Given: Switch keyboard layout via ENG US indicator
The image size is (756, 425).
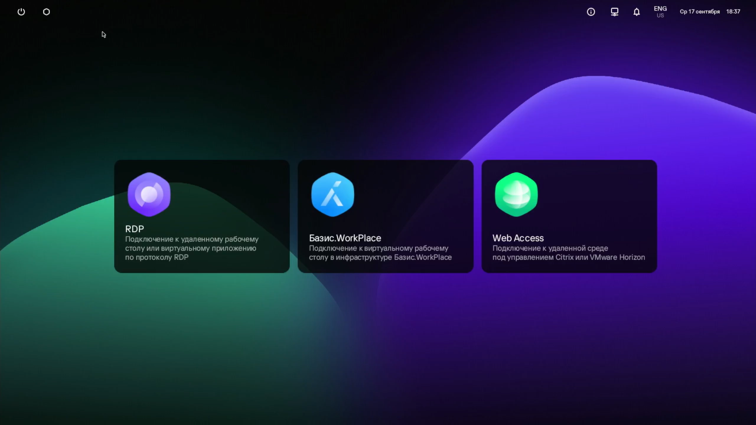Looking at the screenshot, I should tap(660, 12).
